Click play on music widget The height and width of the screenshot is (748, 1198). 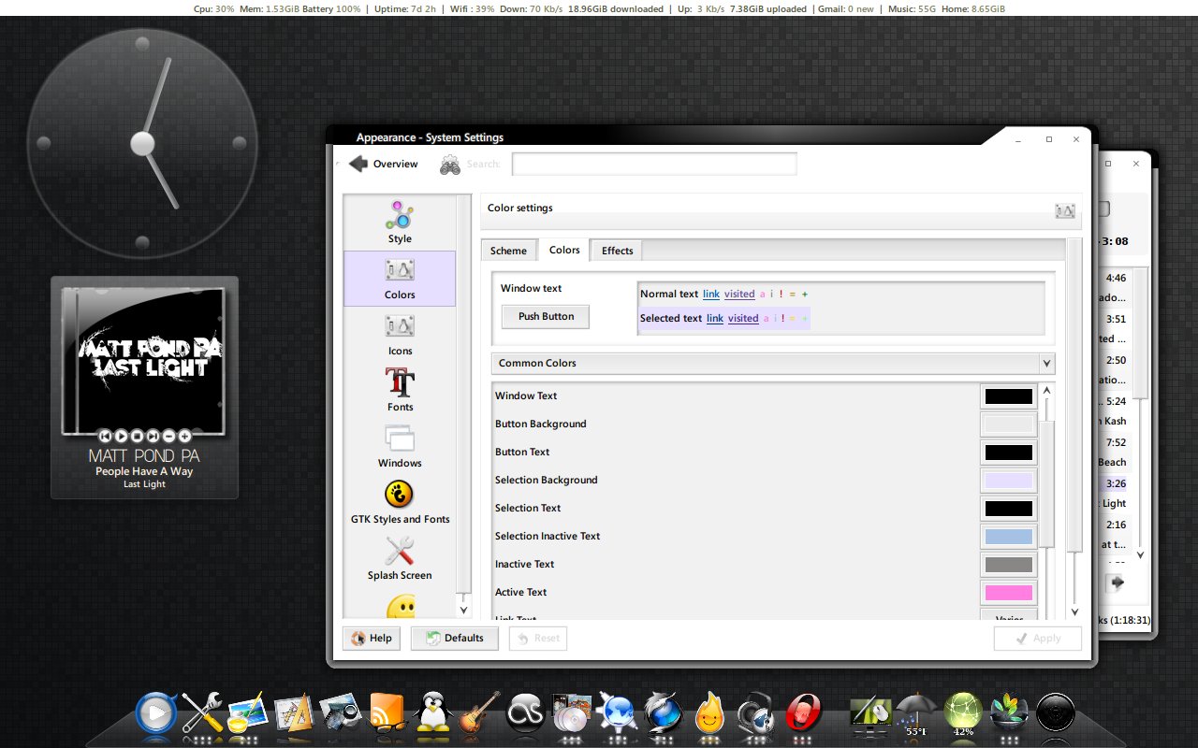click(121, 436)
